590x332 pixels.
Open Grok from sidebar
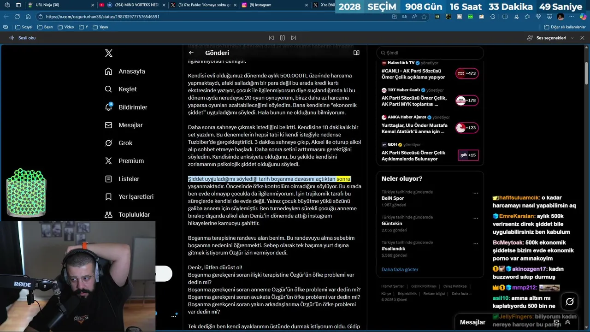point(118,143)
